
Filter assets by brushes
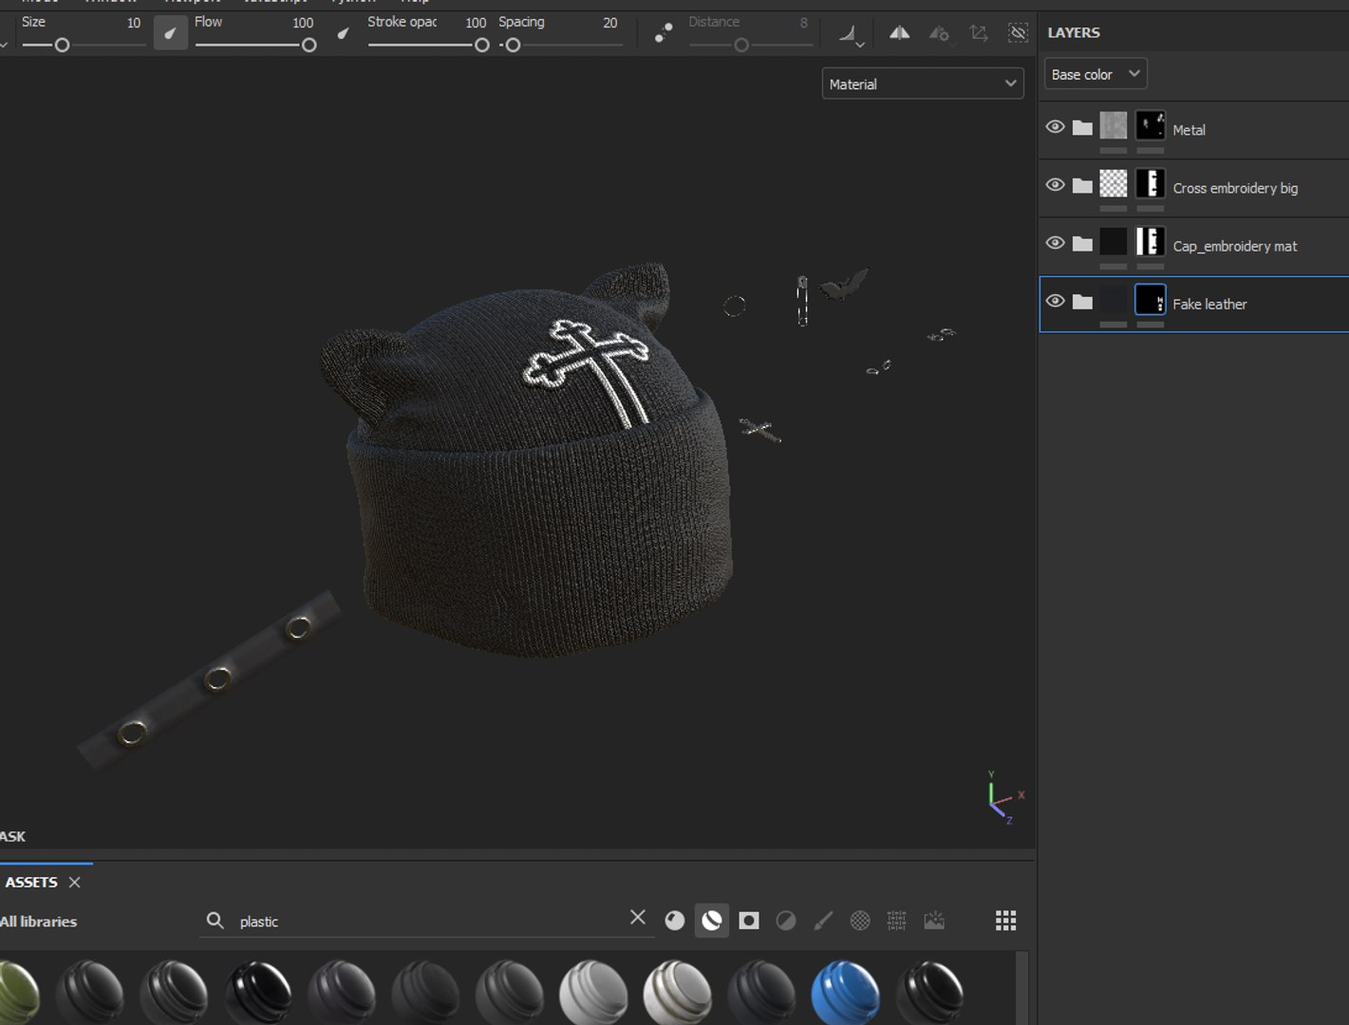(x=823, y=921)
